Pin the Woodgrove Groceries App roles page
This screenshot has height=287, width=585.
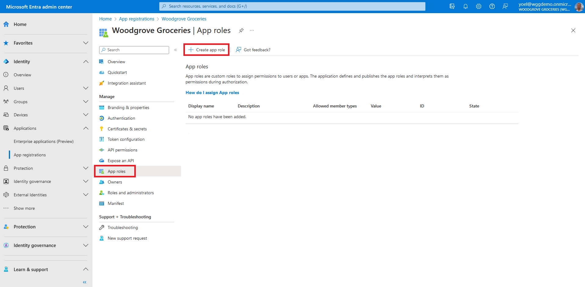click(241, 31)
